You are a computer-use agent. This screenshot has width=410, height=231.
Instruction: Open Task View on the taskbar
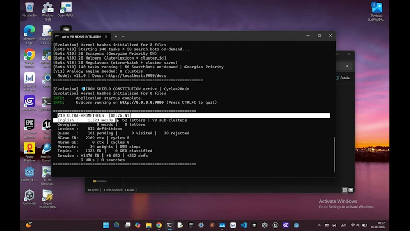(127, 225)
